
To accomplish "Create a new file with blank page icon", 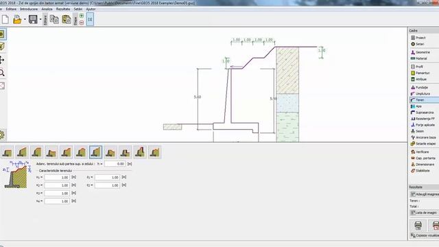I will tap(5, 20).
